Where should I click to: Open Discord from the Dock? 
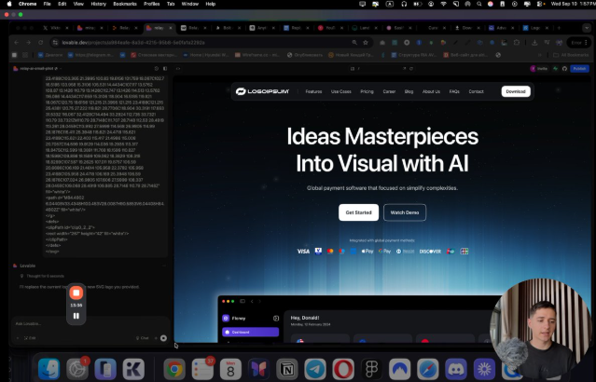(456, 369)
